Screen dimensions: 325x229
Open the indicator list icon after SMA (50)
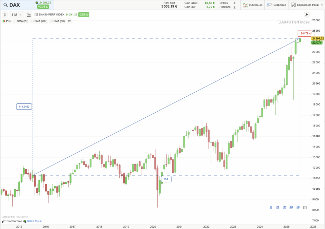[x=69, y=21]
